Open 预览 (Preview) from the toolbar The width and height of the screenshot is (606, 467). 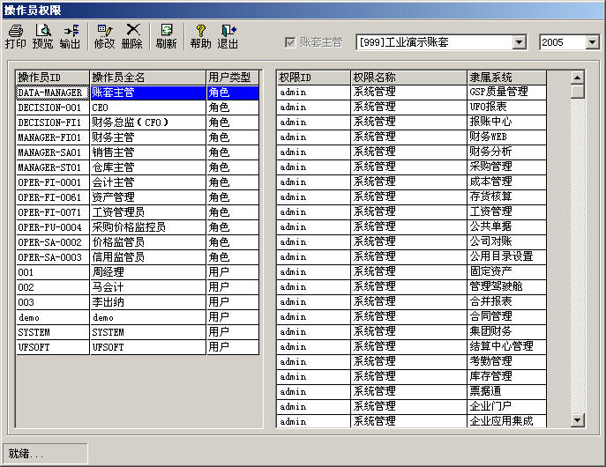point(42,36)
